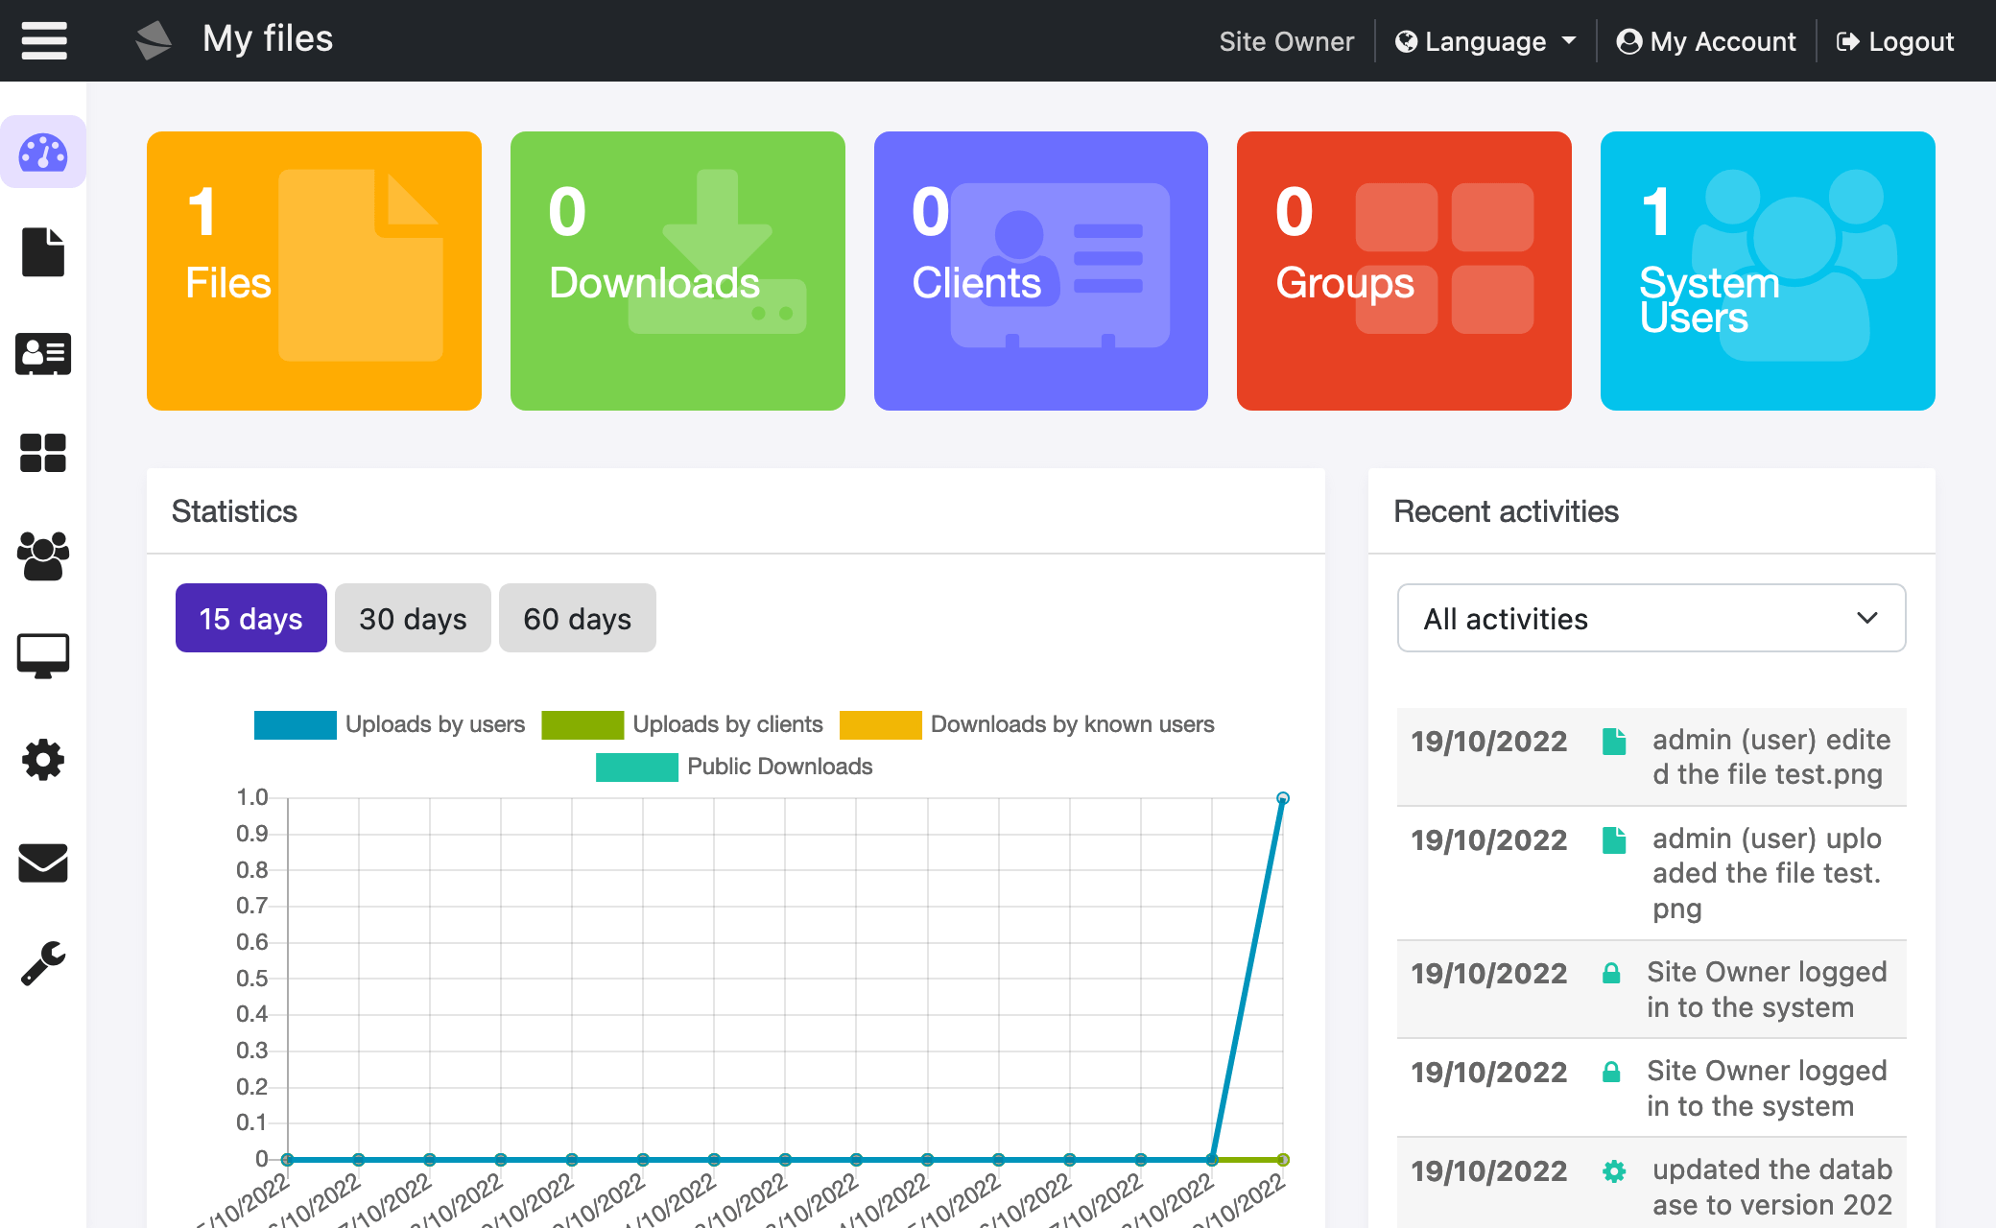Toggle the hamburger sidebar menu
Viewport: 1996px width, 1228px height.
(x=44, y=40)
